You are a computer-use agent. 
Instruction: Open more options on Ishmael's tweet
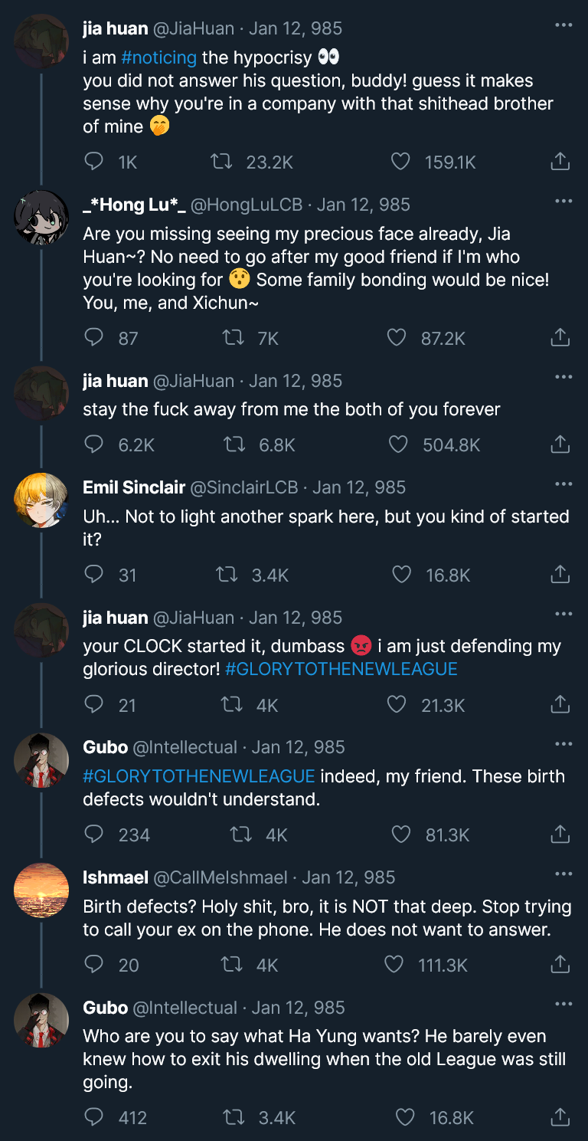coord(563,874)
